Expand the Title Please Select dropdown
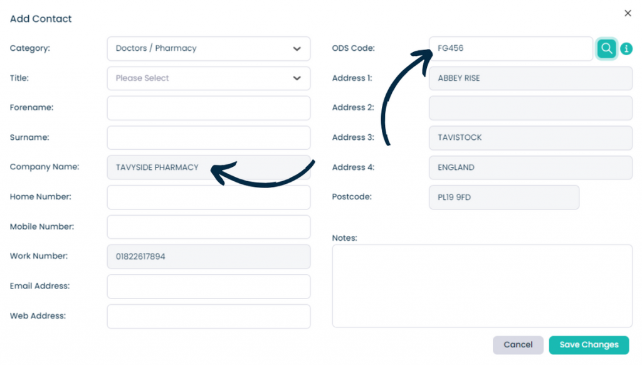 (x=209, y=78)
